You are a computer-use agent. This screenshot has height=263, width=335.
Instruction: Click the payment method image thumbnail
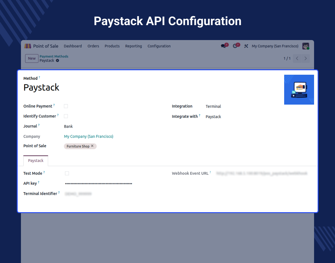(x=299, y=90)
